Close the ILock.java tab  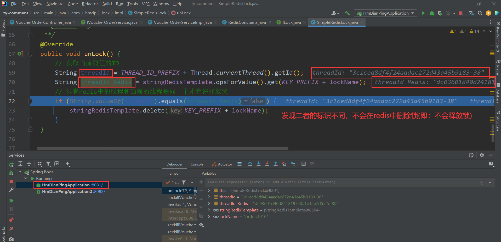(304, 22)
